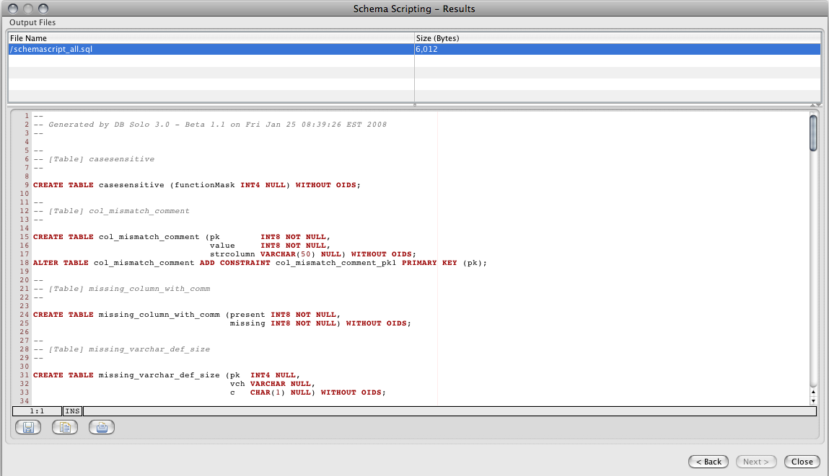Click CREATE TABLE col_mismatch_comment line
This screenshot has height=476, width=829.
pos(182,237)
